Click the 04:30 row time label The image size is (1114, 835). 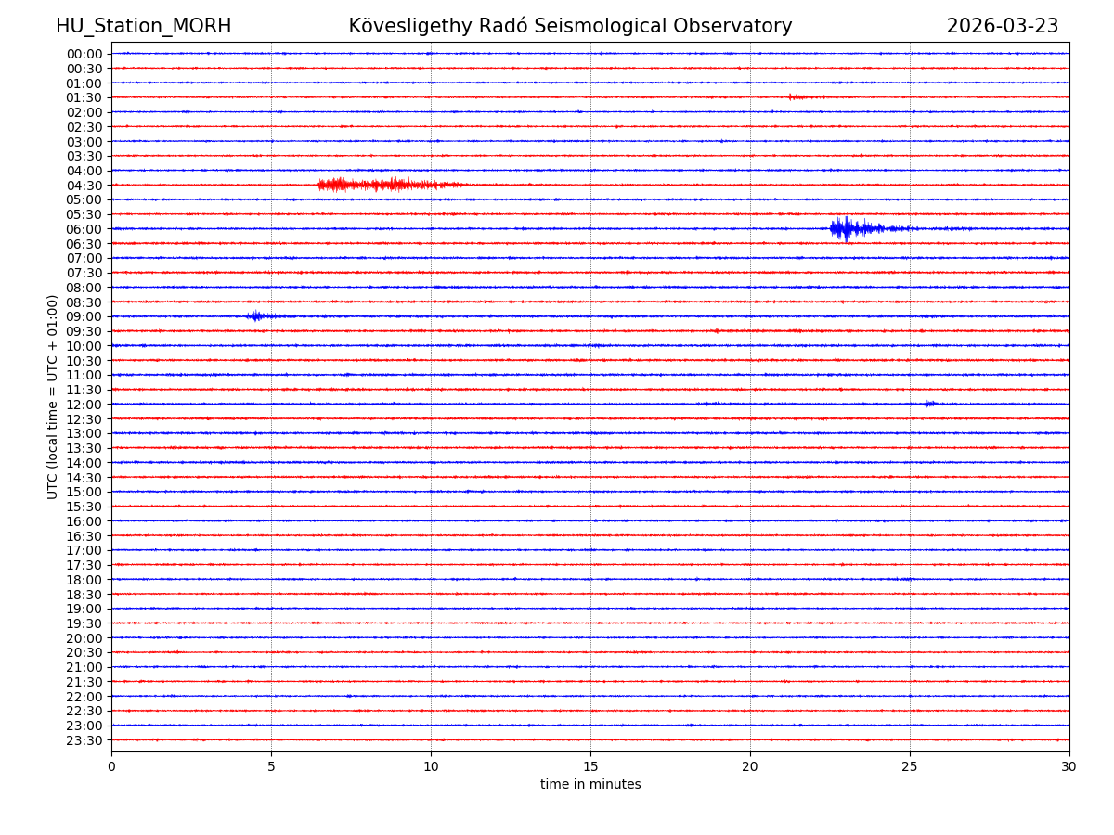[84, 186]
